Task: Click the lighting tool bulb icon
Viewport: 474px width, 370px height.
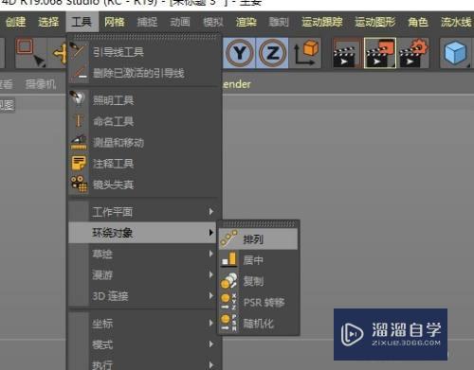Action: [x=78, y=99]
